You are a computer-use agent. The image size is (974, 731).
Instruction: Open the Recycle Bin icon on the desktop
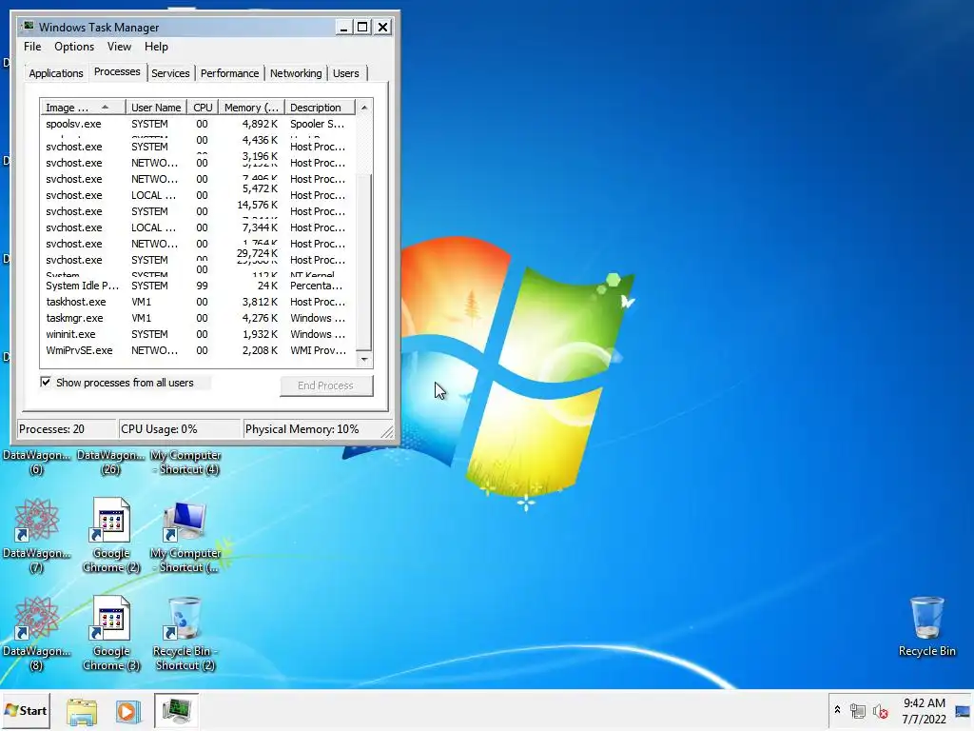coord(926,617)
